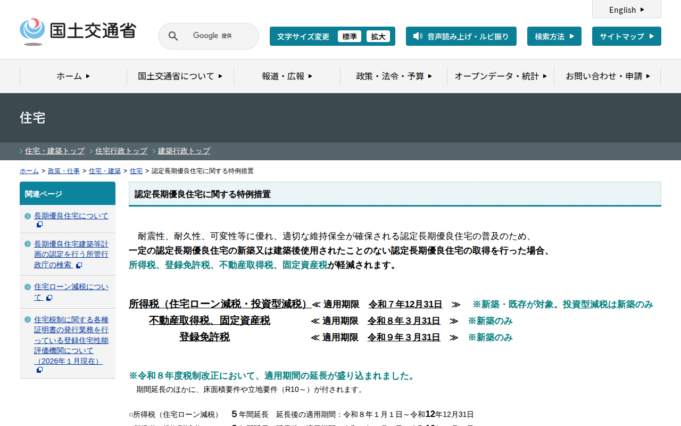Click the search magnifier icon
This screenshot has height=426, width=681.
(x=173, y=36)
